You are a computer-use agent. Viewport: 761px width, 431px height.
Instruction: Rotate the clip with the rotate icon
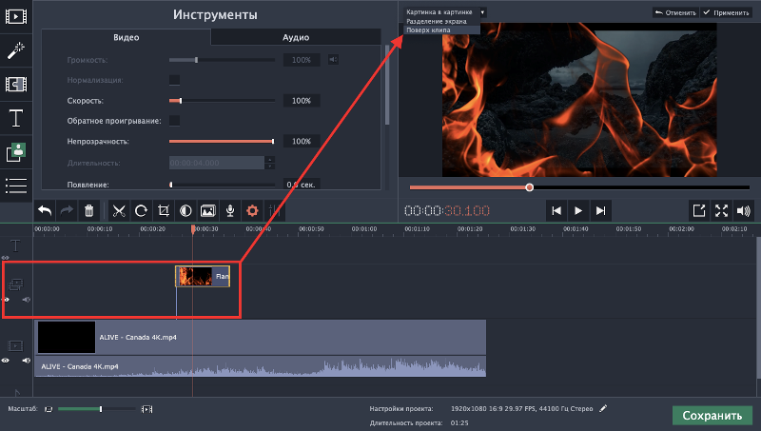pos(141,210)
